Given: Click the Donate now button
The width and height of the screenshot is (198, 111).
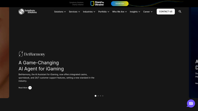Looking at the screenshot, I should point(120,4).
